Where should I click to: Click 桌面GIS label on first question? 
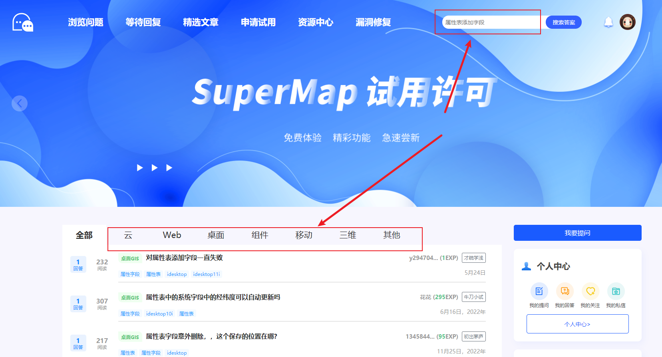tap(130, 258)
